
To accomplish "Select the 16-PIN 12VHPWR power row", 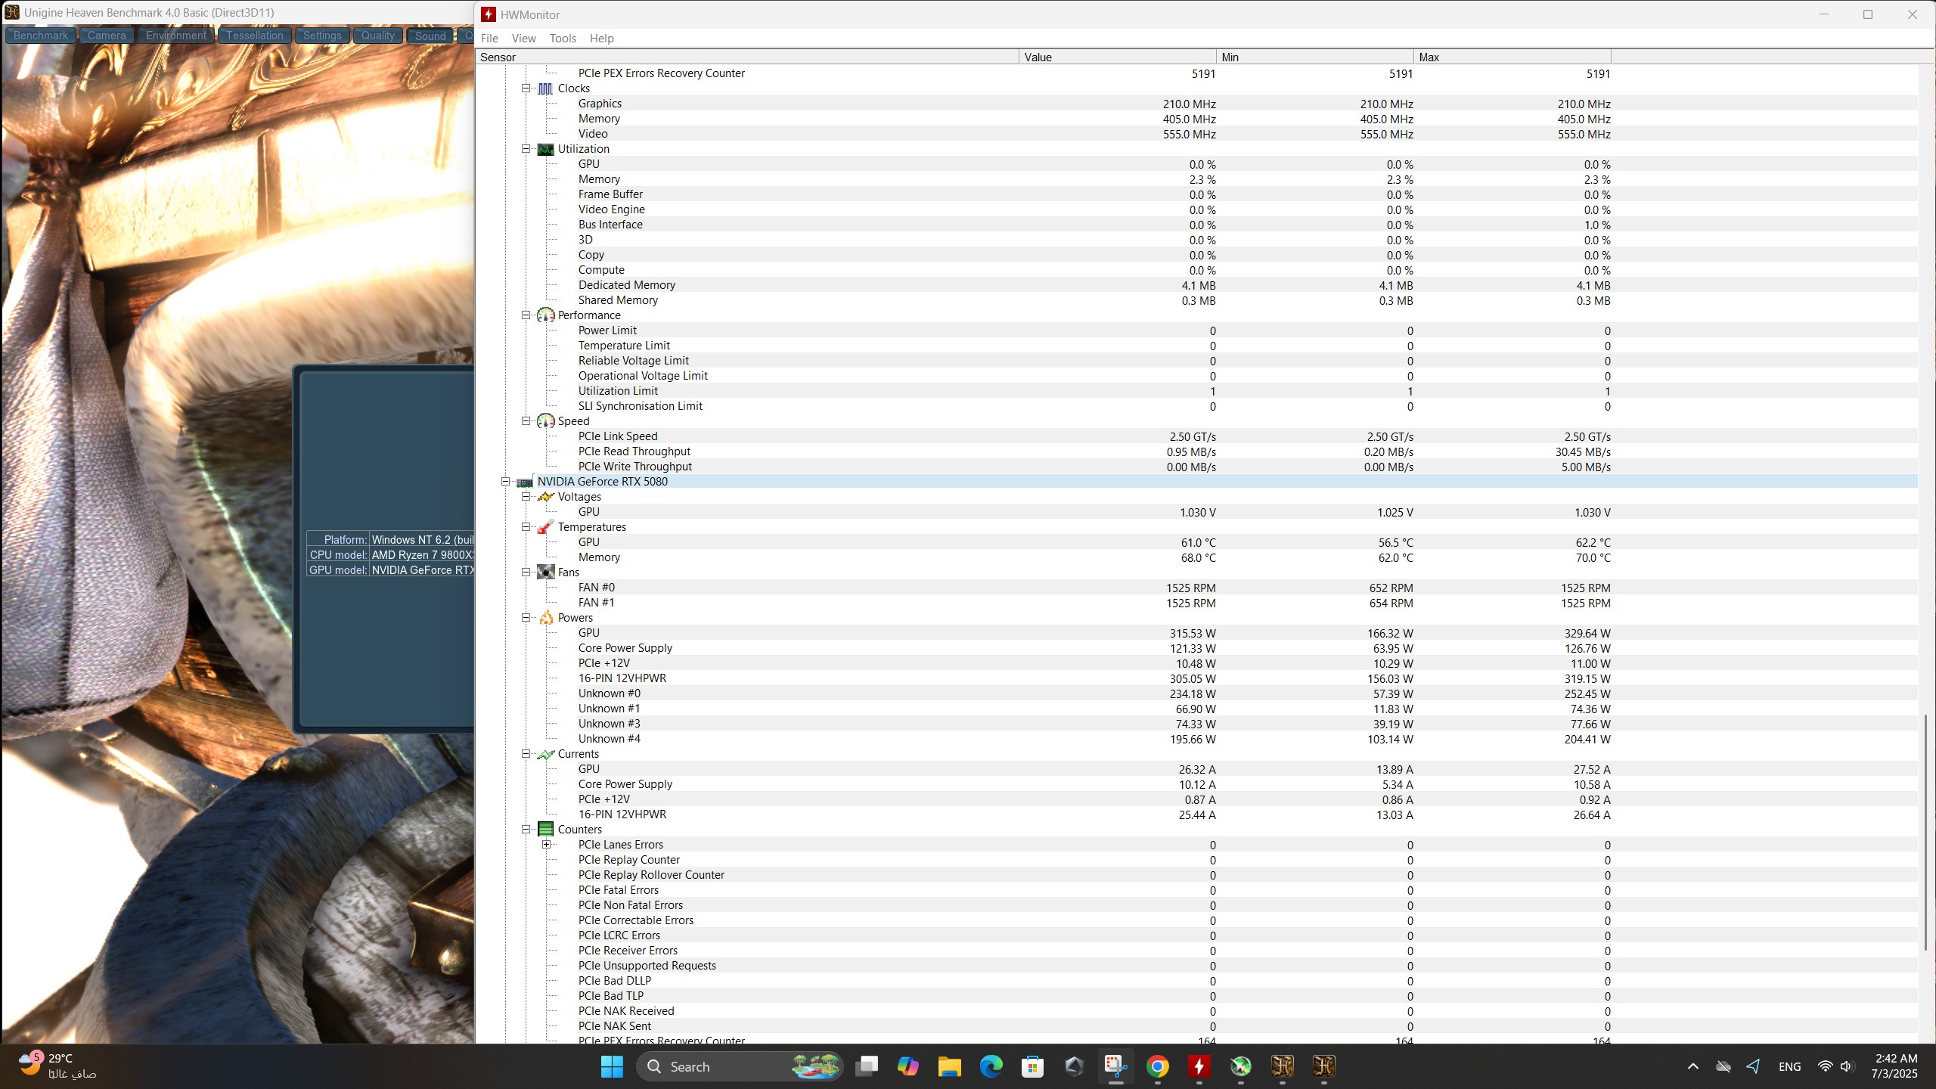I will pos(1196,678).
